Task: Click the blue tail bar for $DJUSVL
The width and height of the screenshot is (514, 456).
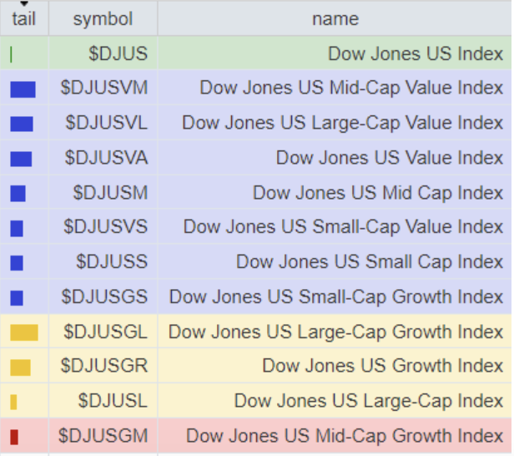Action: click(22, 124)
